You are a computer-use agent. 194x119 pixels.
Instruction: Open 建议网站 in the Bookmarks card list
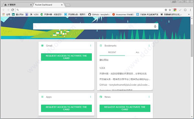pyautogui.click(x=104, y=60)
